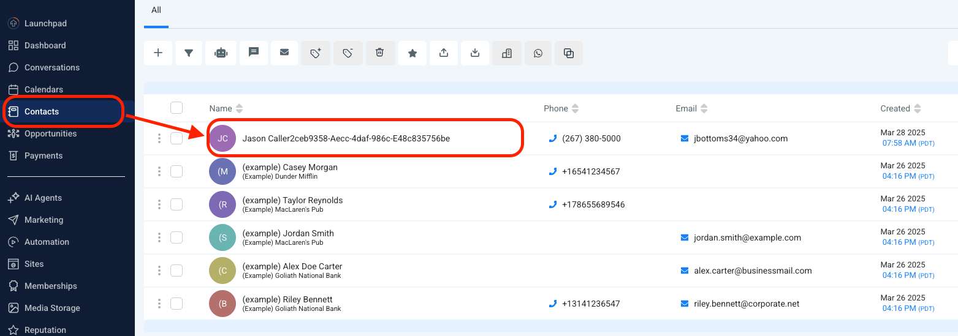Toggle the select all contacts checkbox
958x336 pixels.
[x=177, y=108]
